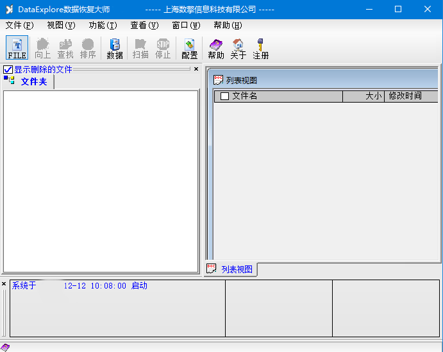
Task: Click the FILE toolbar button
Action: tap(17, 47)
